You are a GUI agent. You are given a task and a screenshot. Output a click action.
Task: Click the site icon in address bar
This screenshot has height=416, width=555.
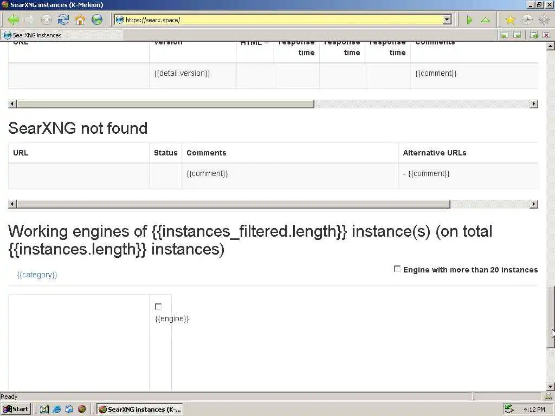point(120,20)
